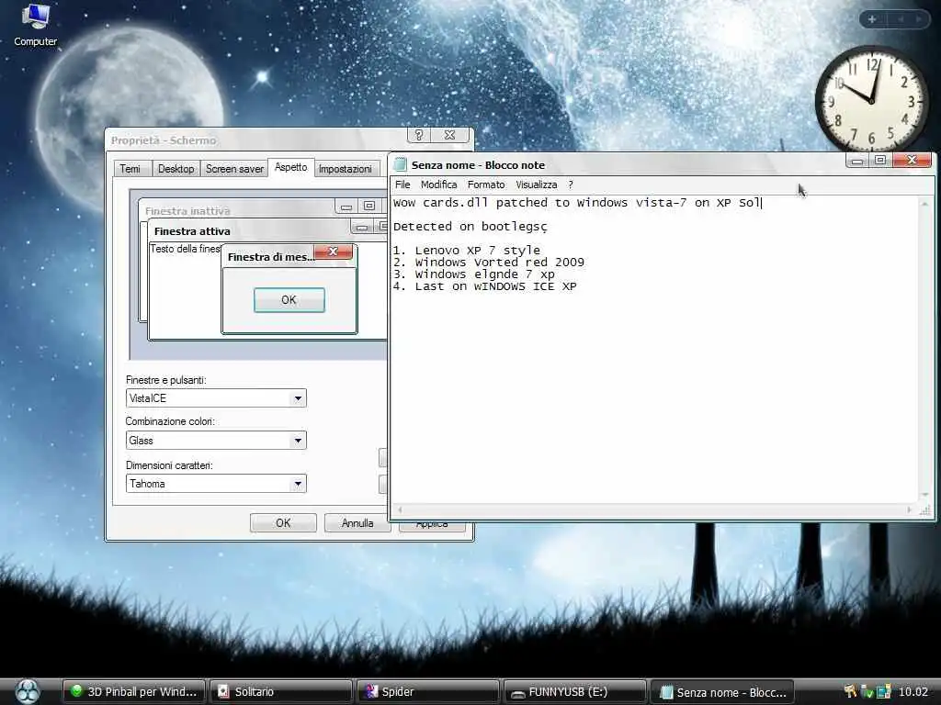Click the line 'Detected on bootlegsç'
The image size is (941, 705).
[x=470, y=227]
